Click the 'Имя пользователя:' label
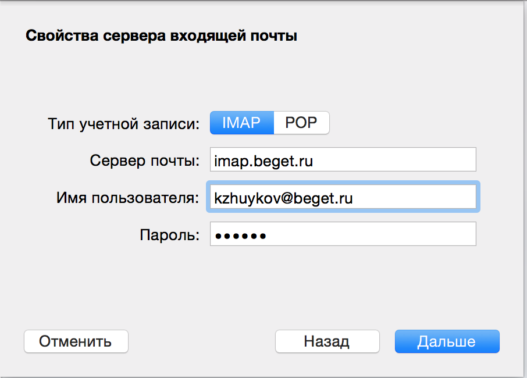Image resolution: width=527 pixels, height=378 pixels. pos(128,198)
